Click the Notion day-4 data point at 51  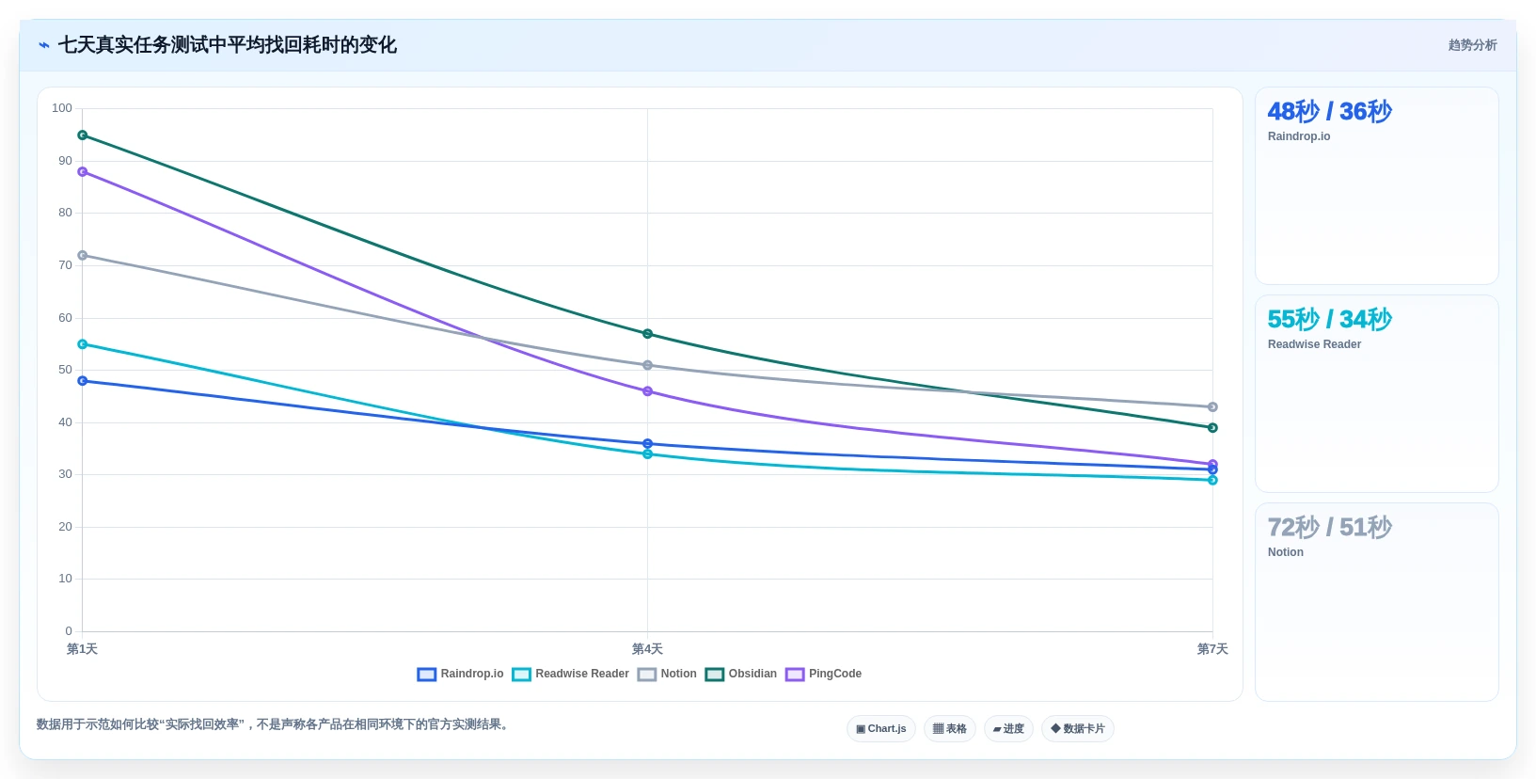click(647, 365)
